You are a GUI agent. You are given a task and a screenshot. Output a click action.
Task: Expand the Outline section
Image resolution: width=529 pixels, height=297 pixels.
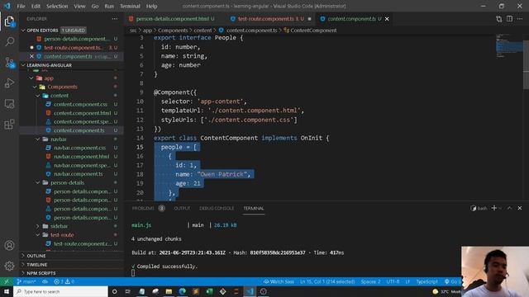click(23, 256)
